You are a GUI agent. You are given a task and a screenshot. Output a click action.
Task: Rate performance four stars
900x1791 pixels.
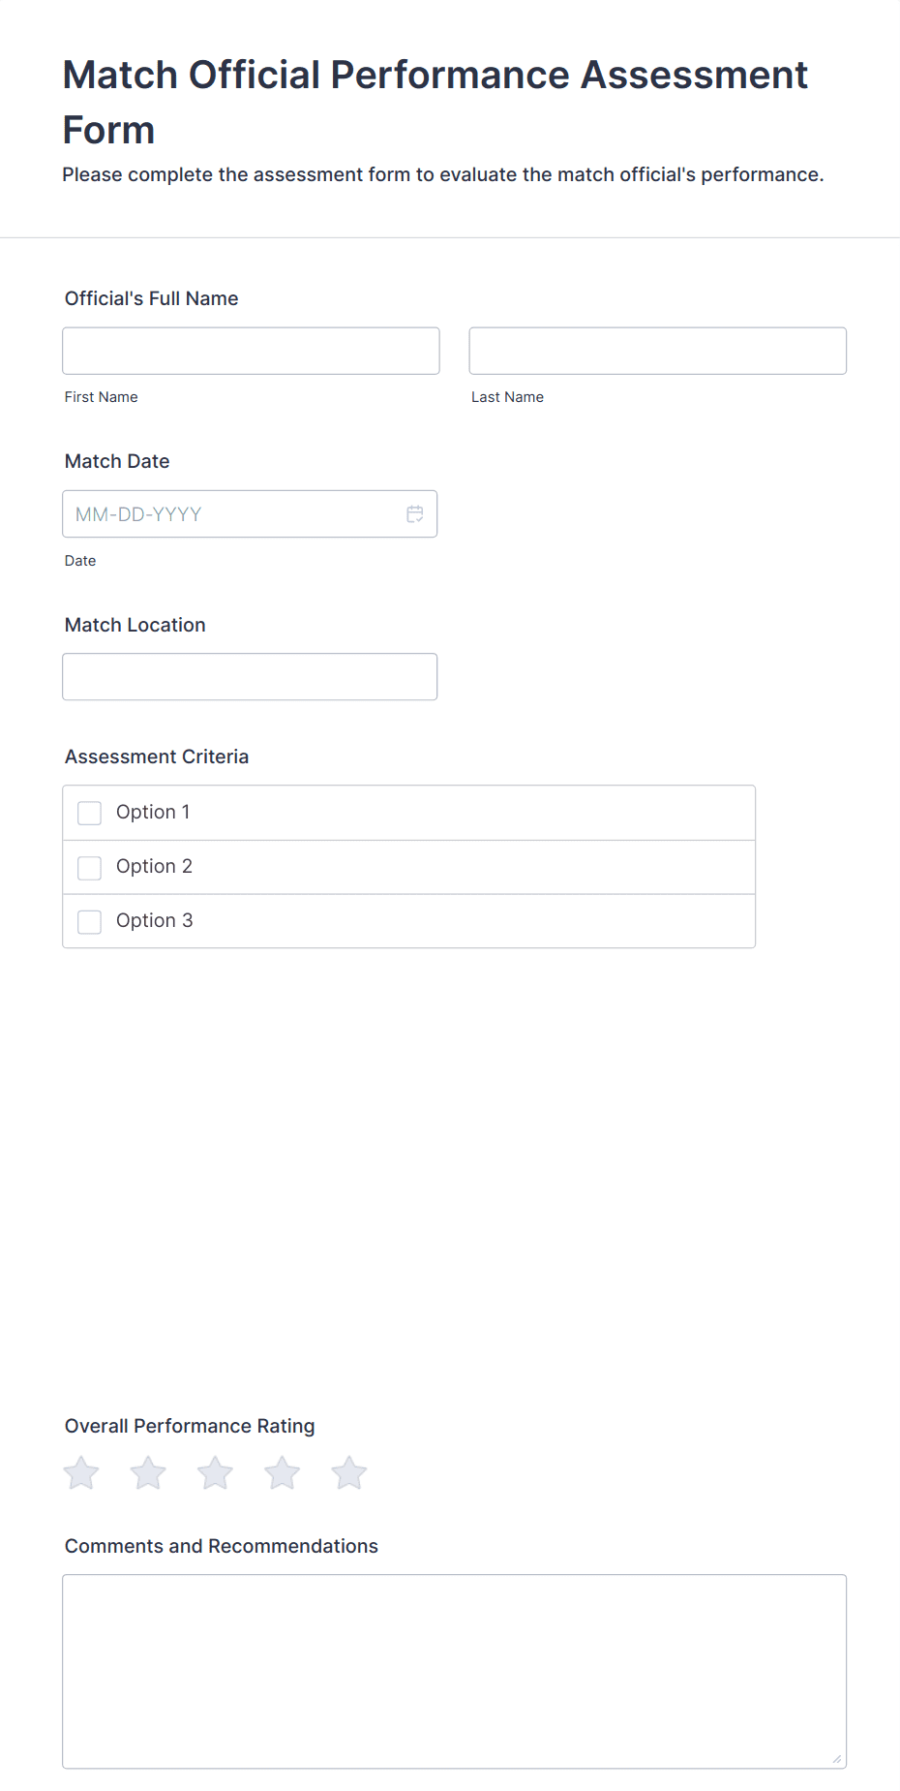(283, 1473)
